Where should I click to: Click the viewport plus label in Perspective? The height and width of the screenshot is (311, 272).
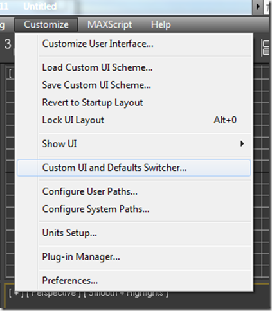[x=16, y=293]
